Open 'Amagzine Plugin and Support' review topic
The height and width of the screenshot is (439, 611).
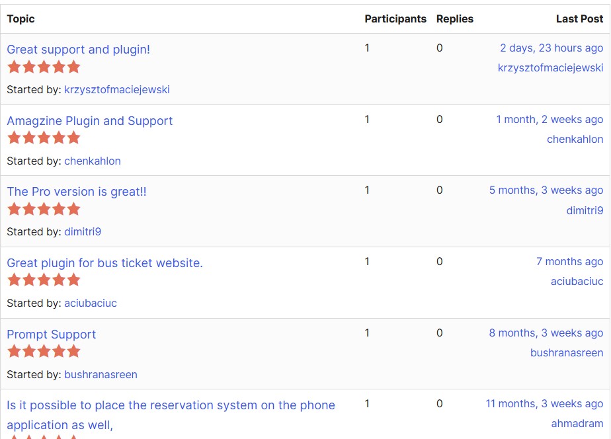[90, 121]
